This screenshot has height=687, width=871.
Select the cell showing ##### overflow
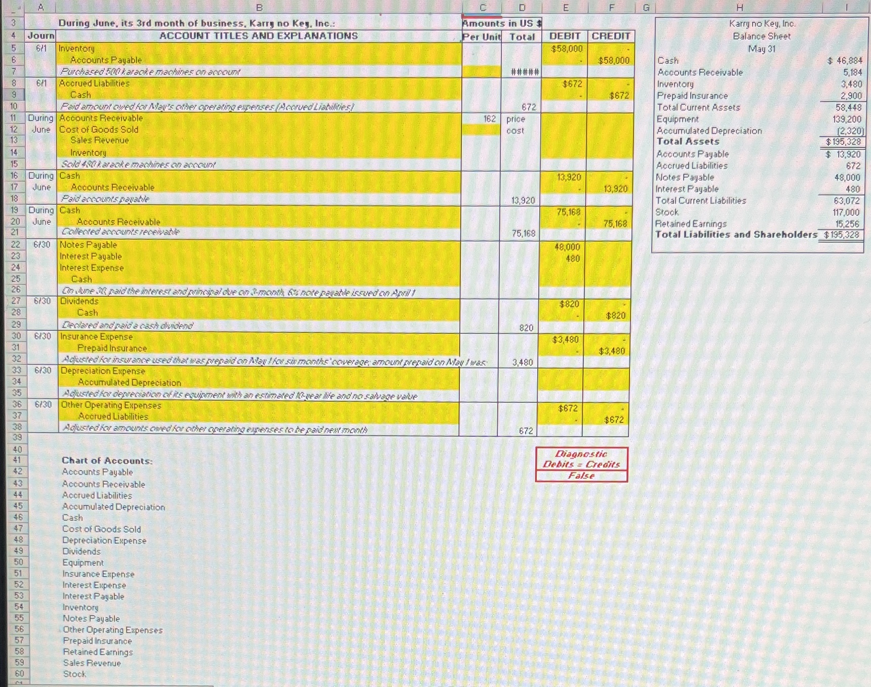(x=522, y=72)
